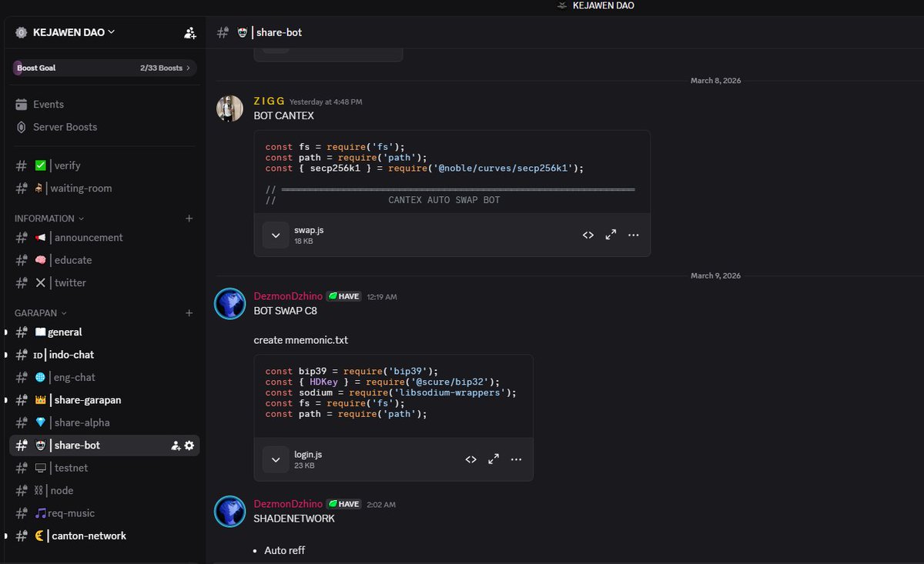Click the login.js file name
This screenshot has height=564, width=924.
[x=308, y=455]
